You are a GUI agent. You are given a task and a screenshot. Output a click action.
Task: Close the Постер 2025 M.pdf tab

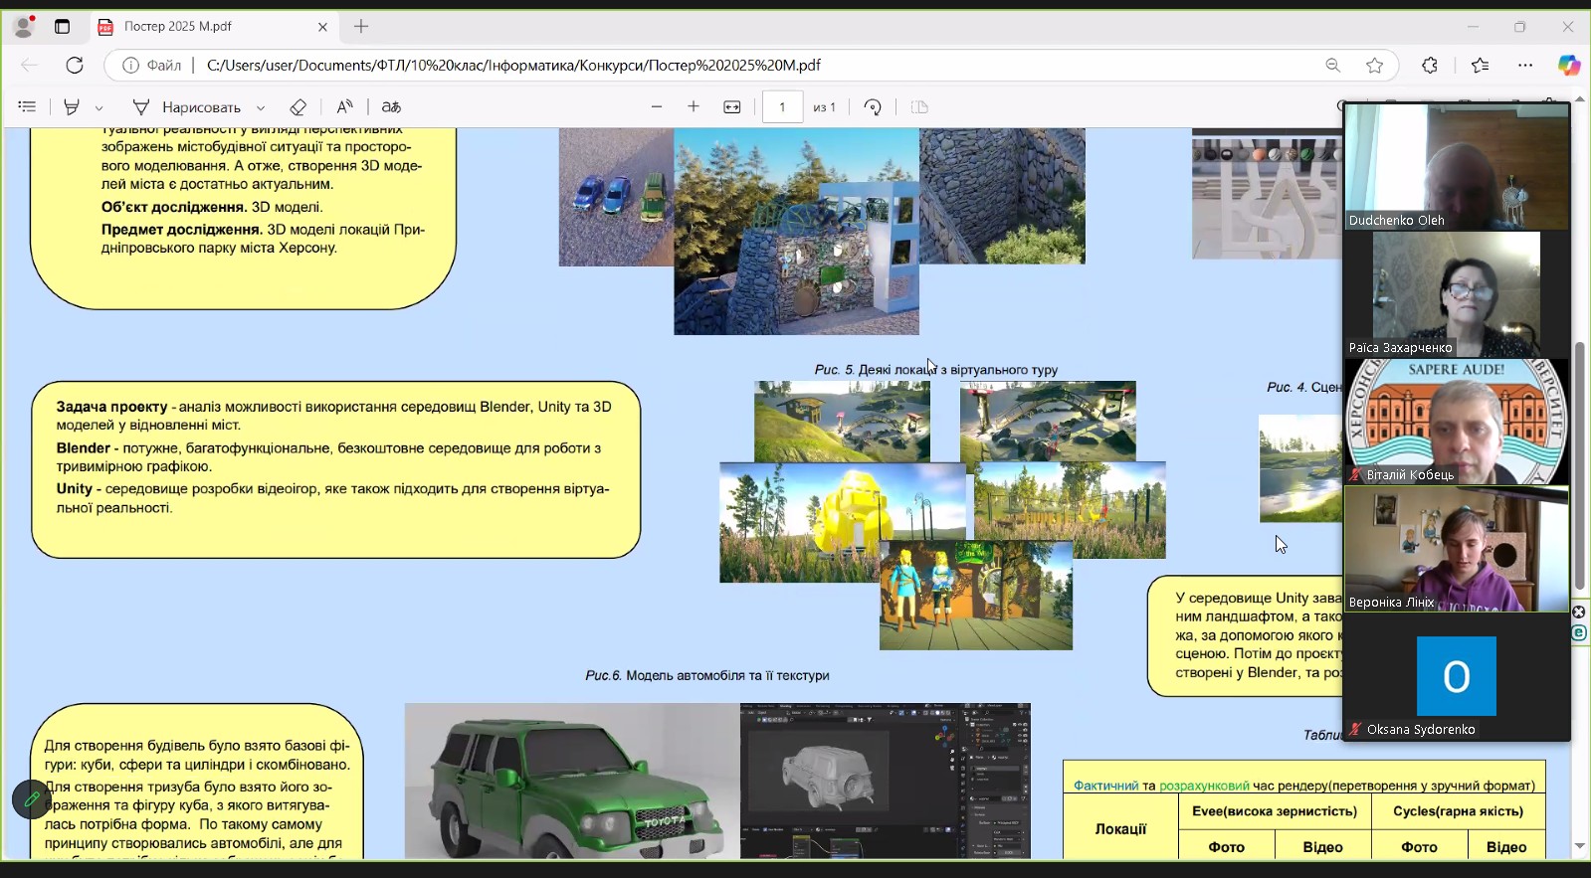322,27
